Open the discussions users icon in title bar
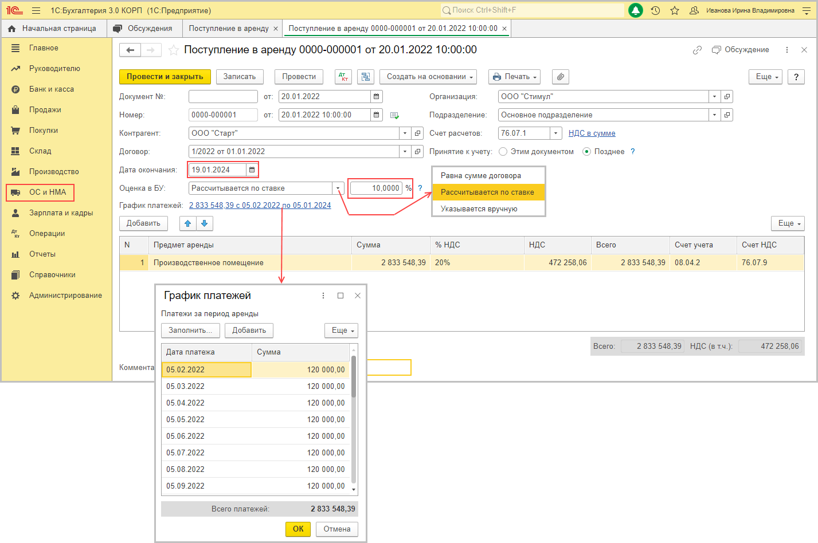 (x=694, y=10)
